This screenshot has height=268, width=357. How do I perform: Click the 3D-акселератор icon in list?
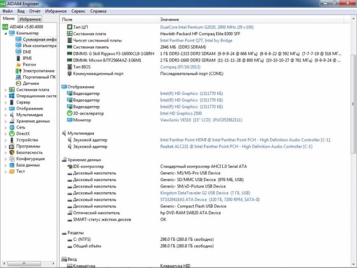pyautogui.click(x=69, y=113)
